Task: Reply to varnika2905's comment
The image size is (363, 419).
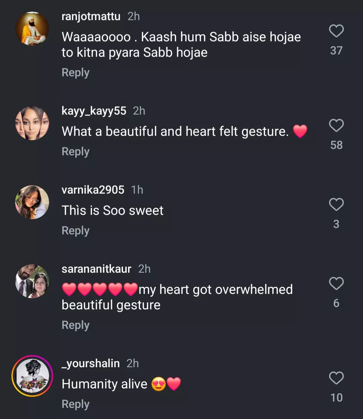Action: (76, 231)
